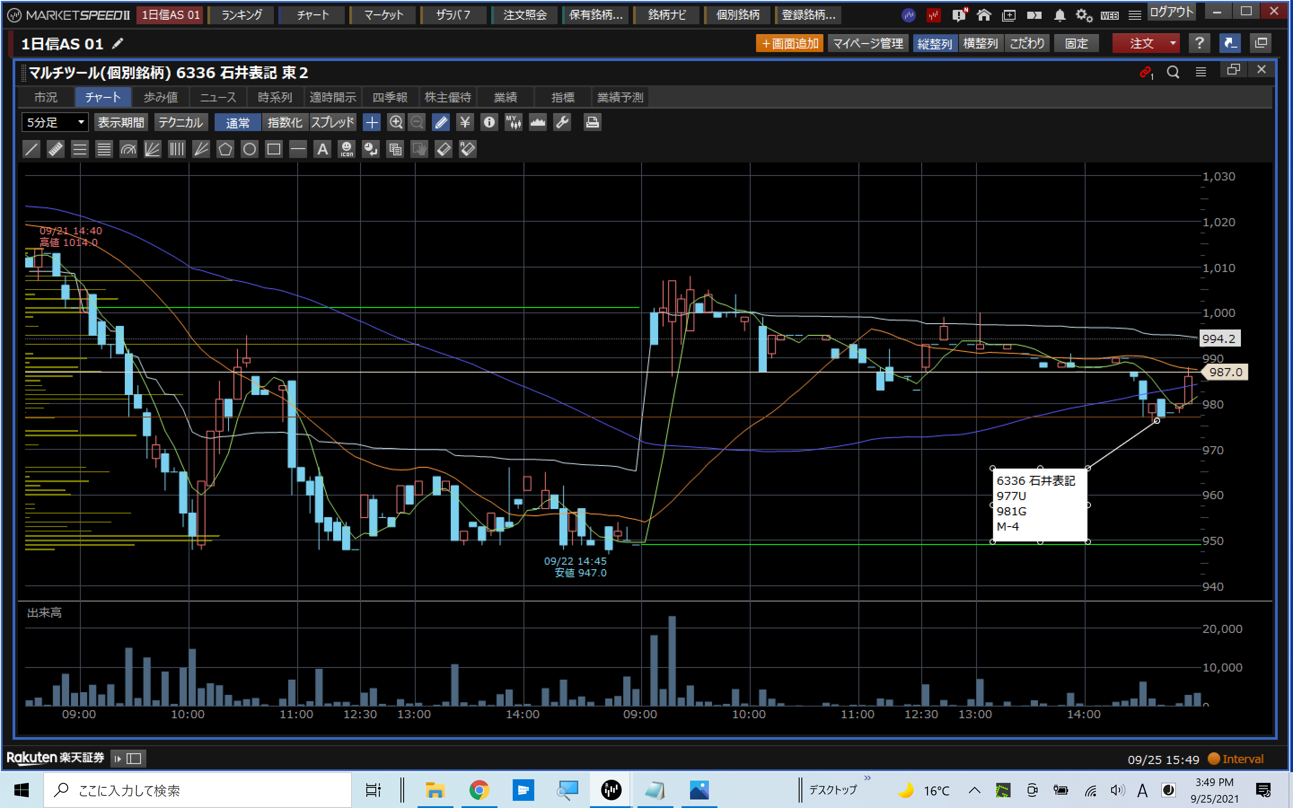Select the trend line drawing tool

point(31,149)
